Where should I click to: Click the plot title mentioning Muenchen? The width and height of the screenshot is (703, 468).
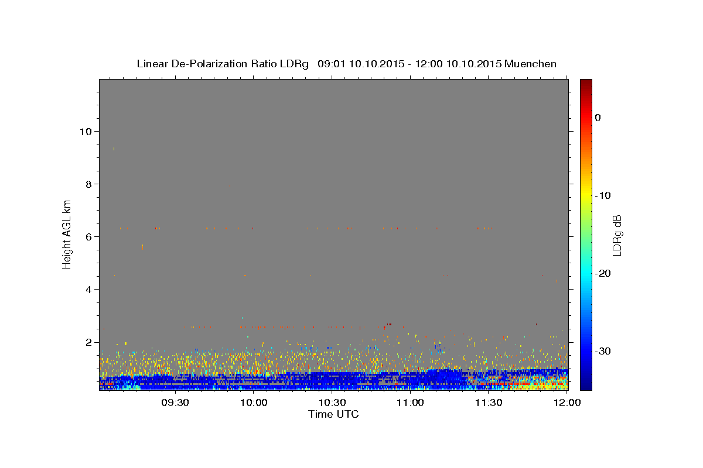tap(346, 64)
